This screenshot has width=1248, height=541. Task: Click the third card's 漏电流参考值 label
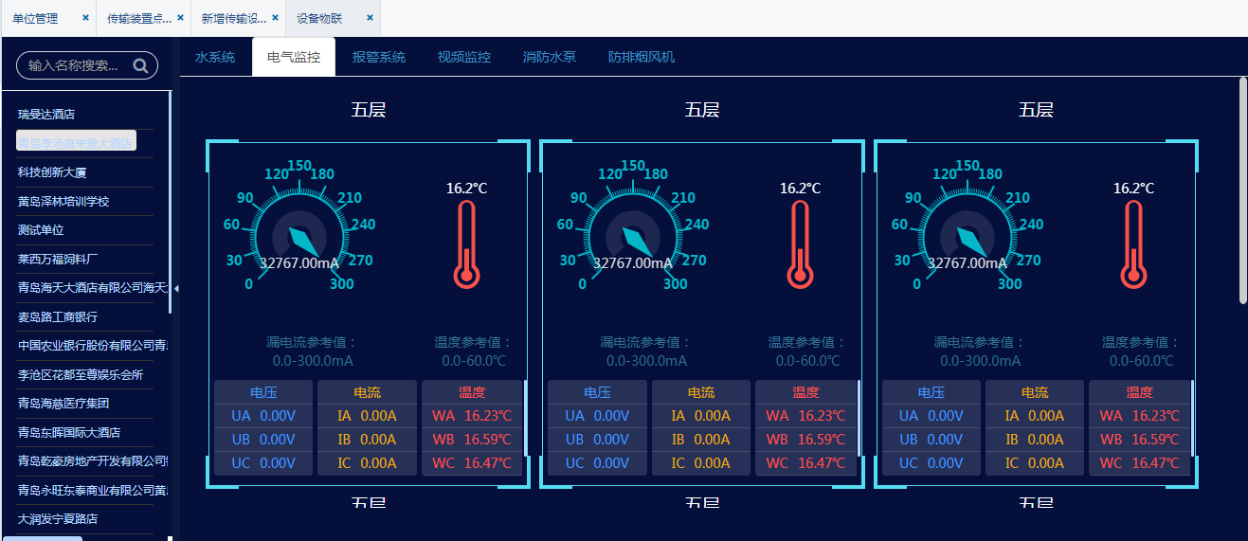point(980,342)
